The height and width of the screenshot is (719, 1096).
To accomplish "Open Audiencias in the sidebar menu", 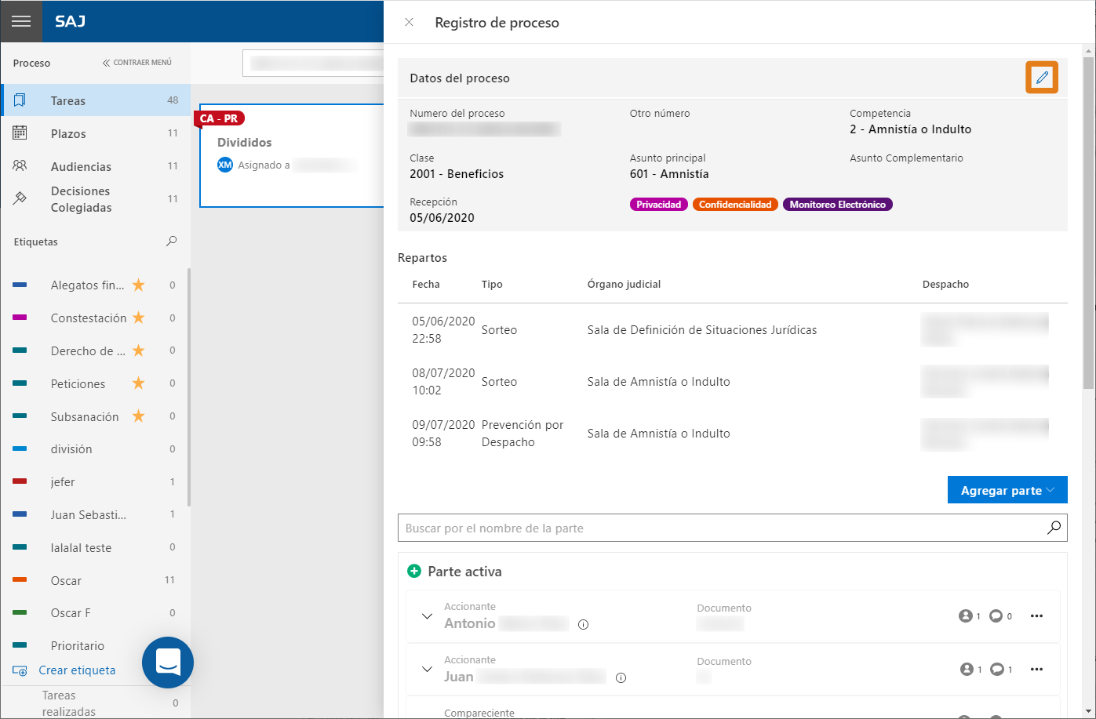I will (x=81, y=167).
